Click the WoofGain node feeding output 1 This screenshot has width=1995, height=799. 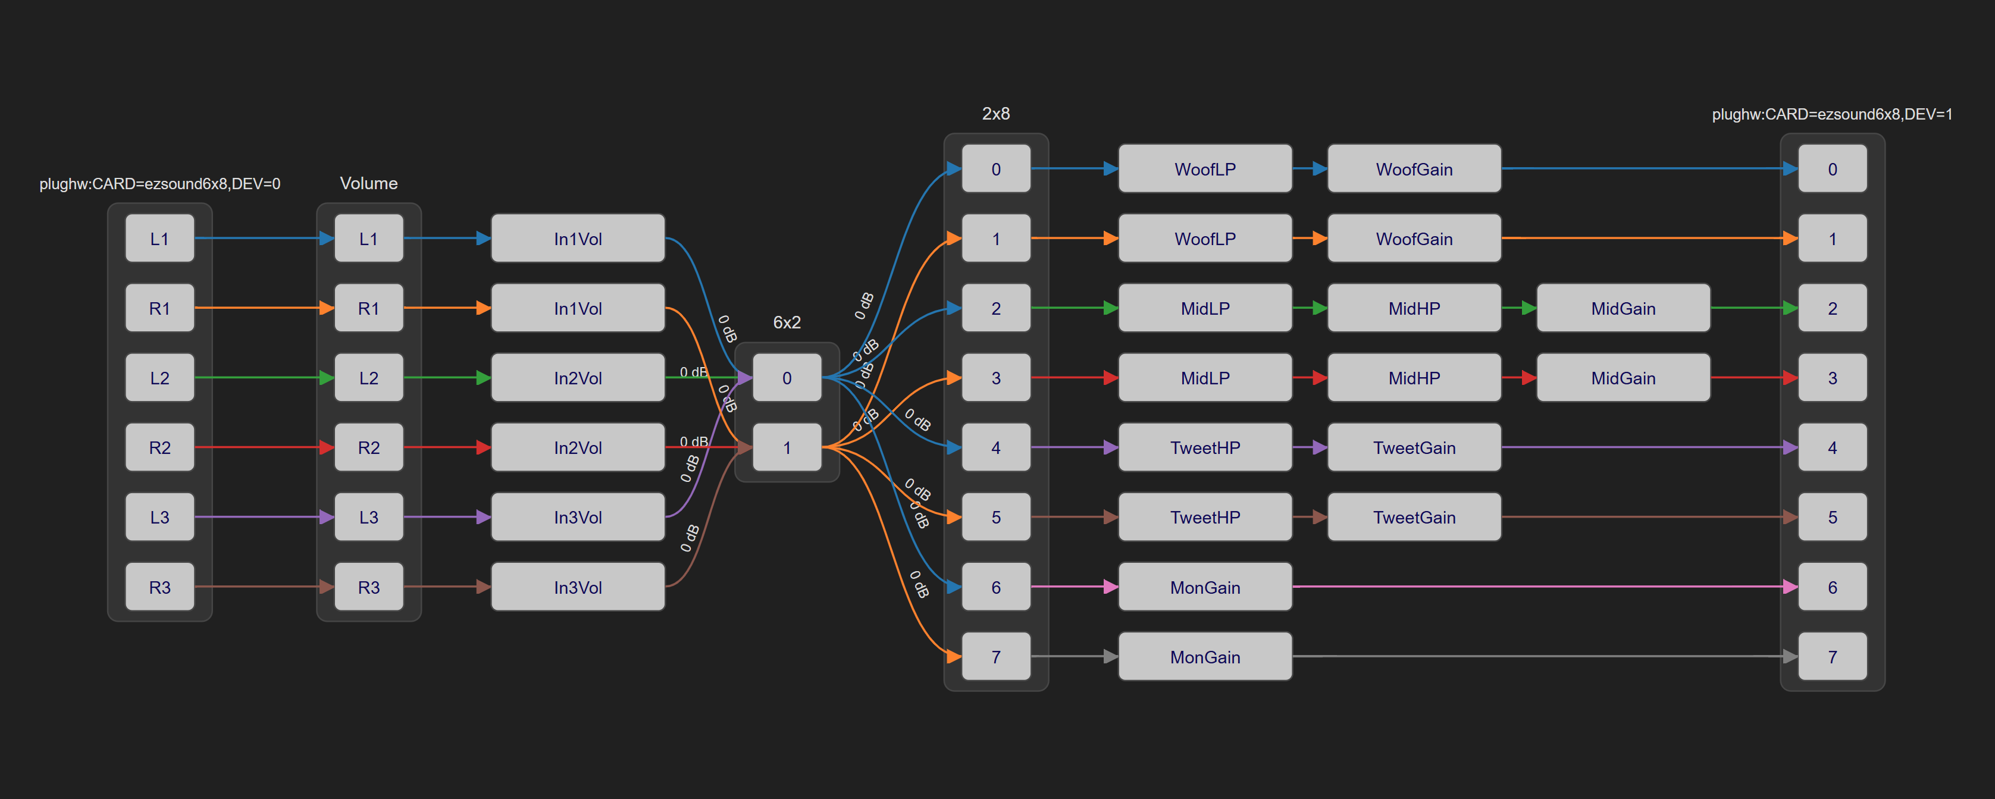click(1413, 239)
